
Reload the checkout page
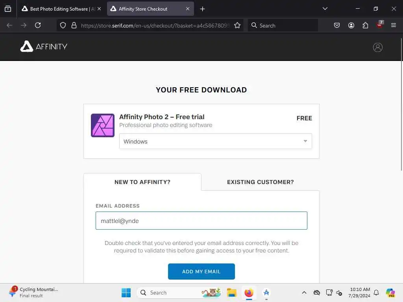38,25
